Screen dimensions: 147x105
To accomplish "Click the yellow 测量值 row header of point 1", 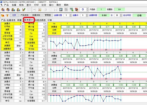I will pyautogui.click(x=54, y=27).
